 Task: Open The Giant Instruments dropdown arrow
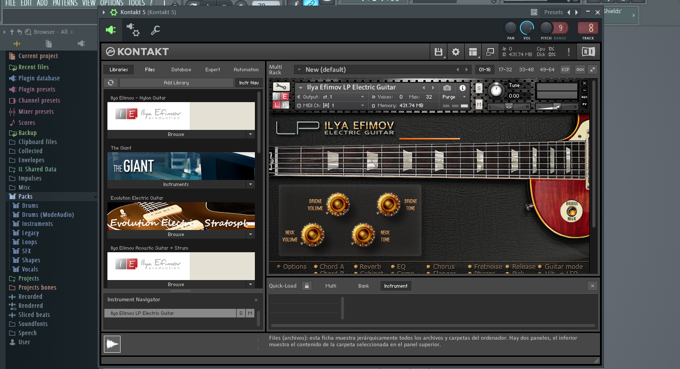pyautogui.click(x=250, y=184)
